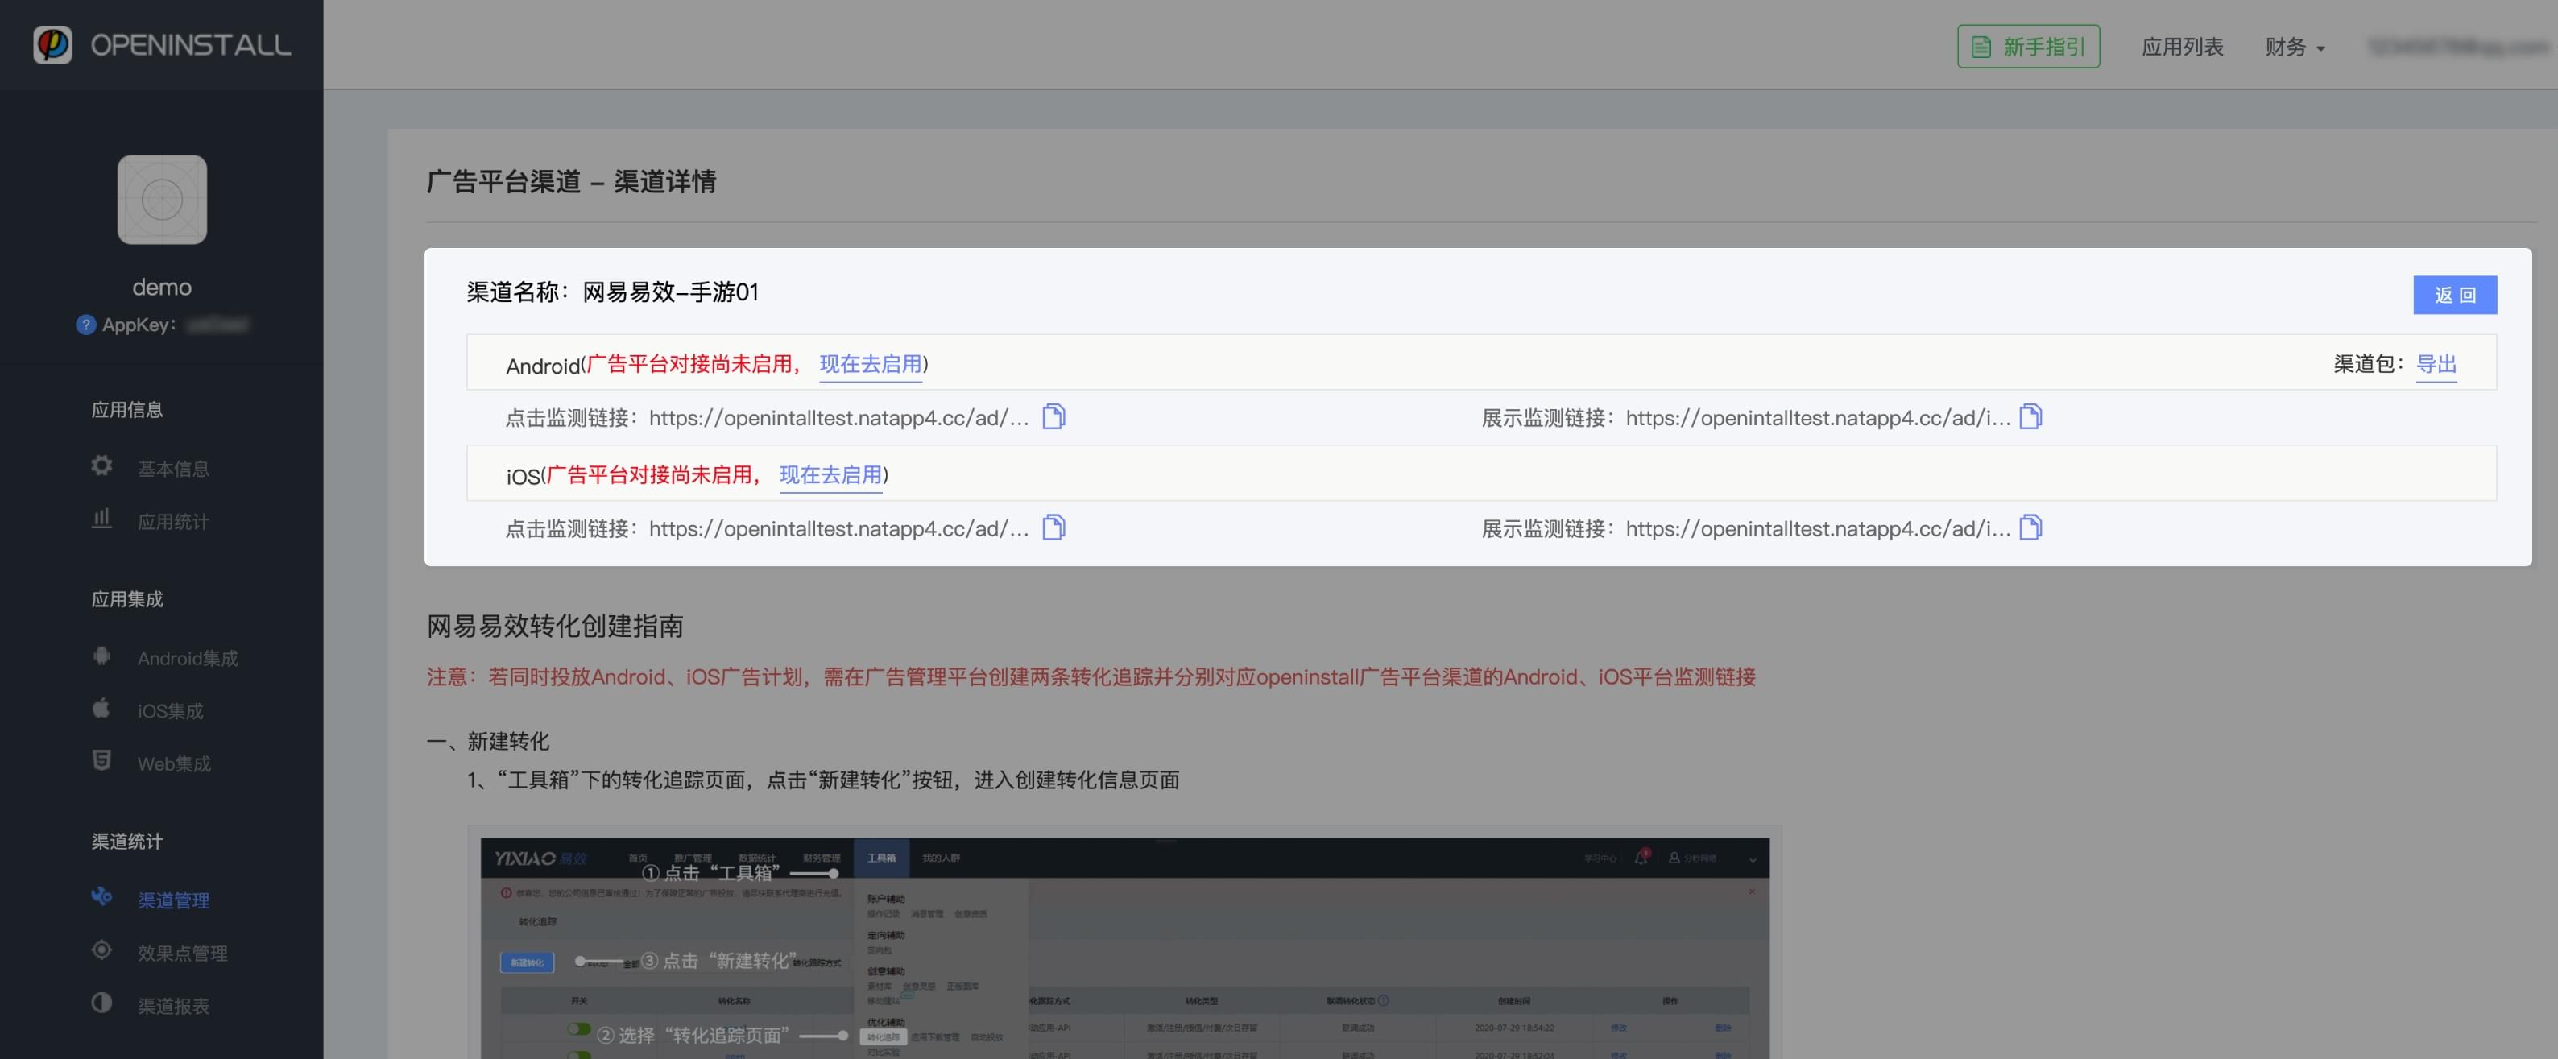Click the gear icon beside 基本信息
The height and width of the screenshot is (1059, 2558).
pos(101,465)
